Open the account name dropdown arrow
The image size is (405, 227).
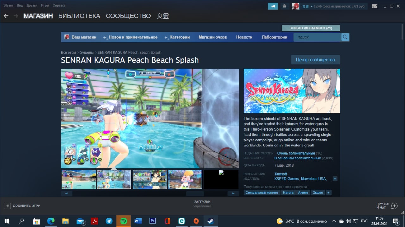312,6
